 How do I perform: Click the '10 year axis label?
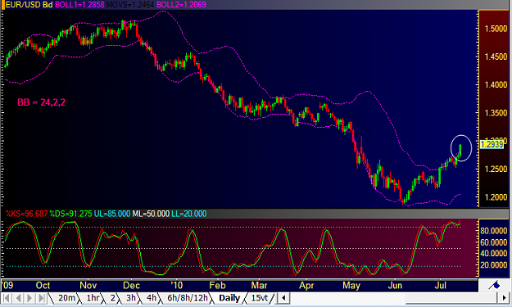coord(177,286)
